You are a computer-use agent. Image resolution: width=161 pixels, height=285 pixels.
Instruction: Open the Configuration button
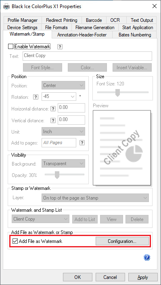(122, 241)
